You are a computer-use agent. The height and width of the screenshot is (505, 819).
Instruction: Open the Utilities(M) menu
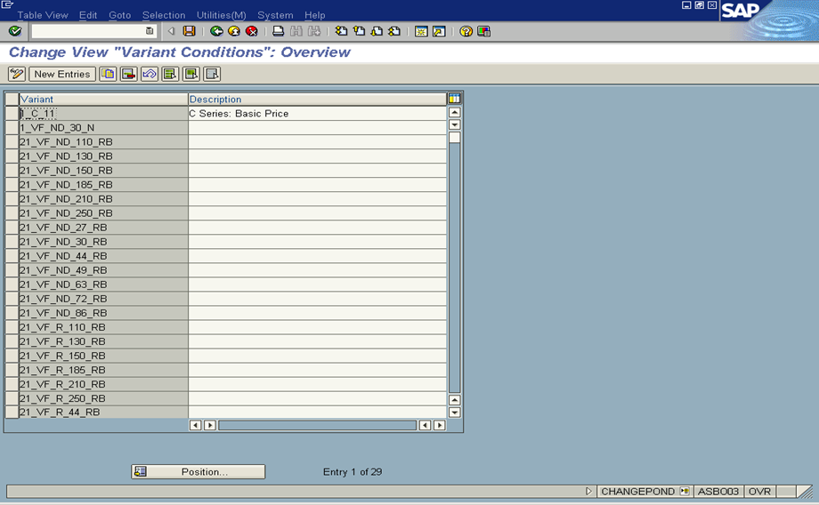pos(221,15)
